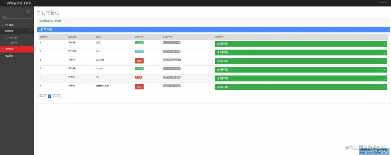Click the 收货人 column header
This screenshot has height=155, width=391.
[x=99, y=37]
